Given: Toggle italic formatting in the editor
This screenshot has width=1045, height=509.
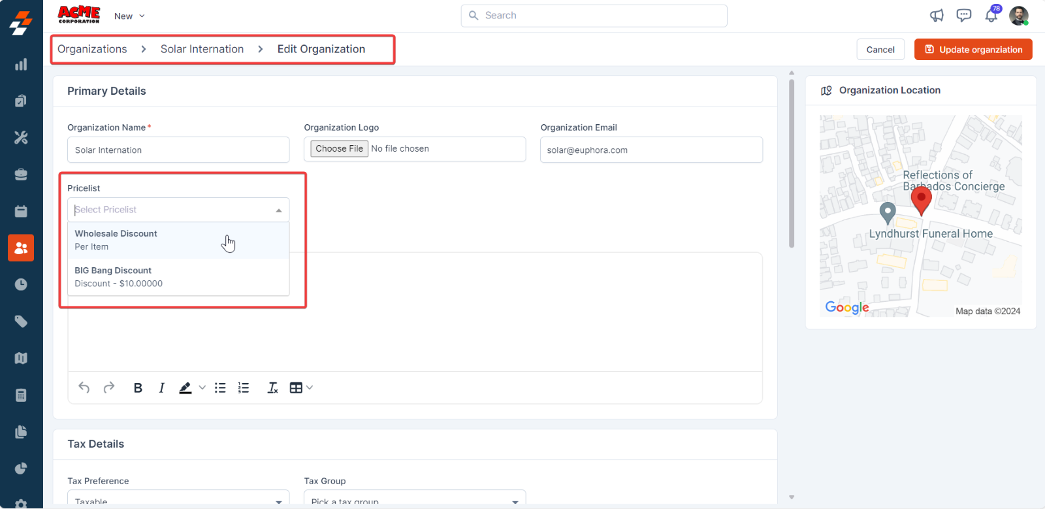Looking at the screenshot, I should [161, 388].
